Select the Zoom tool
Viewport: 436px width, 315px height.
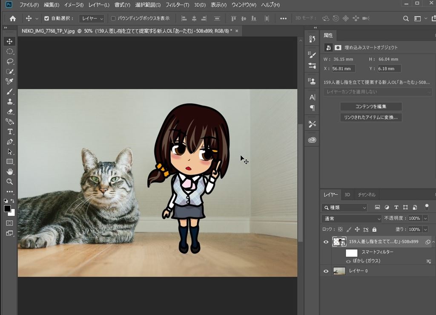click(x=10, y=182)
